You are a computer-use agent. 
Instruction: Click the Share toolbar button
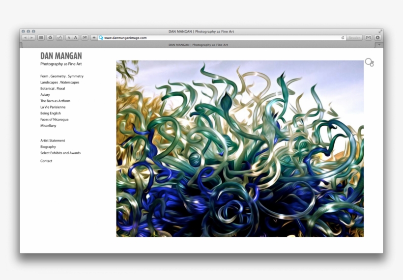[85, 38]
